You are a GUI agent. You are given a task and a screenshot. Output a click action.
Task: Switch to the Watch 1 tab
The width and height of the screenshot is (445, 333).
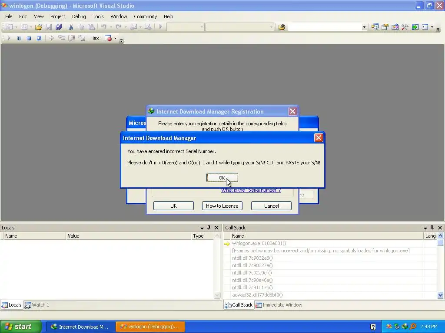click(x=37, y=305)
